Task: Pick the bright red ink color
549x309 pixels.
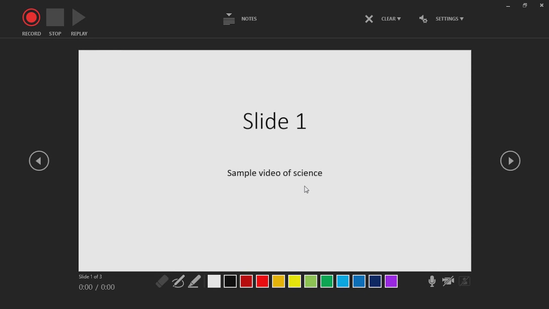Action: pyautogui.click(x=262, y=282)
